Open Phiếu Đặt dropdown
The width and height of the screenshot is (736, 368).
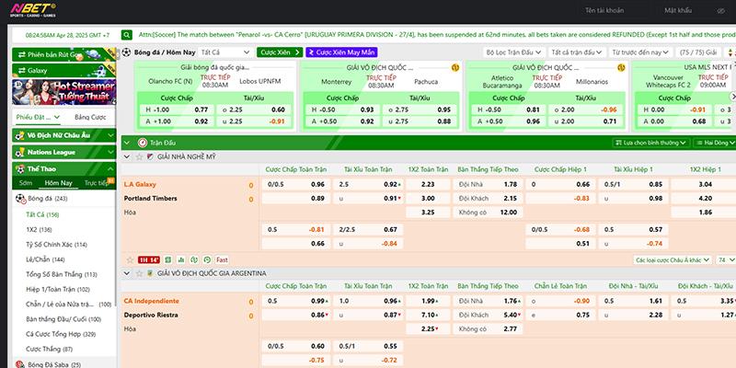(38, 117)
